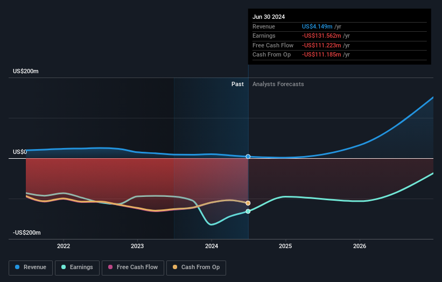Click the US$200m y-axis label

pyautogui.click(x=26, y=71)
